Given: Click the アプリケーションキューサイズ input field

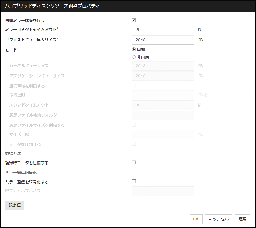Looking at the screenshot, I should click(x=163, y=76).
